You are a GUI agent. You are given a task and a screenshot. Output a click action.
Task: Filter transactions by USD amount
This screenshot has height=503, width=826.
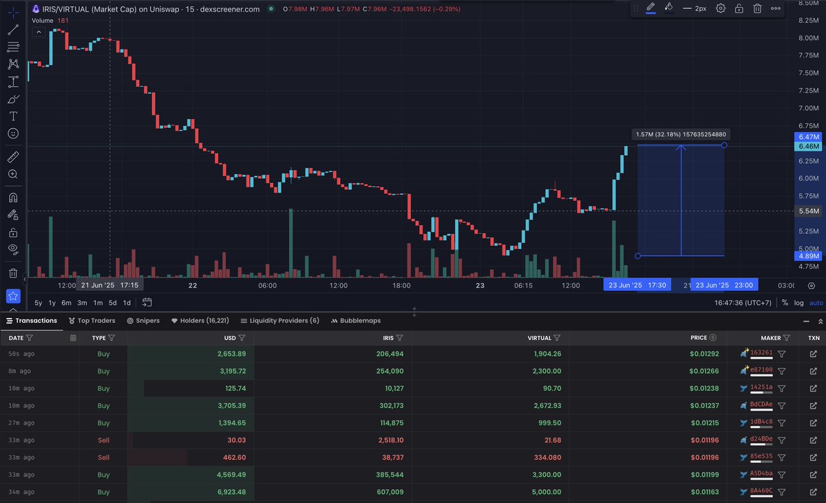[x=243, y=338]
